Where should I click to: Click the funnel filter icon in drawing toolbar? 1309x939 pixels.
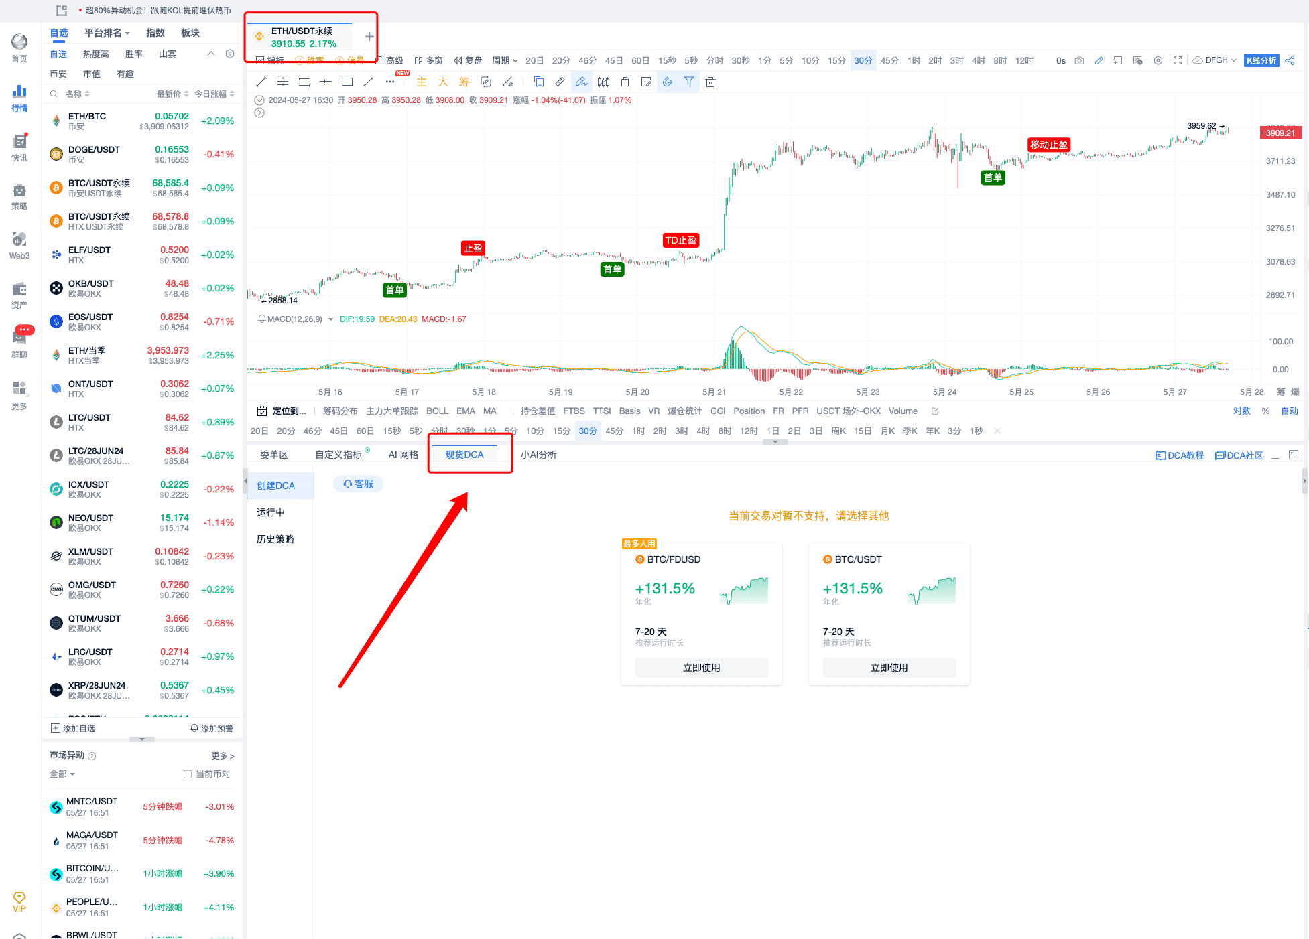click(689, 82)
